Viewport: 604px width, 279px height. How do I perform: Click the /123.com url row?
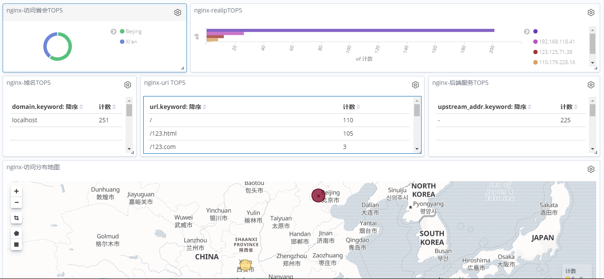point(163,147)
